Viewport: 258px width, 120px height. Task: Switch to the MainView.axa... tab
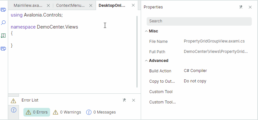click(28, 6)
